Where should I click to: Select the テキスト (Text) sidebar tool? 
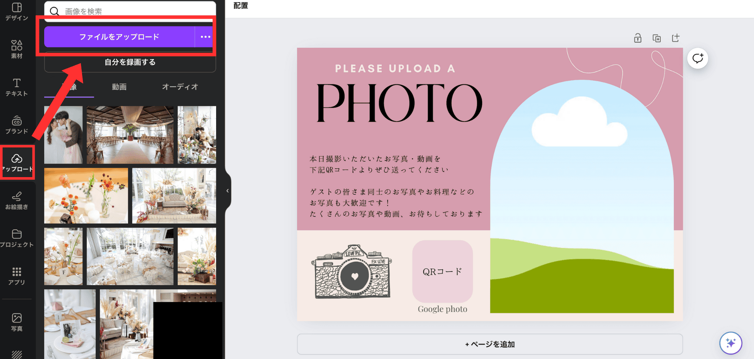17,87
